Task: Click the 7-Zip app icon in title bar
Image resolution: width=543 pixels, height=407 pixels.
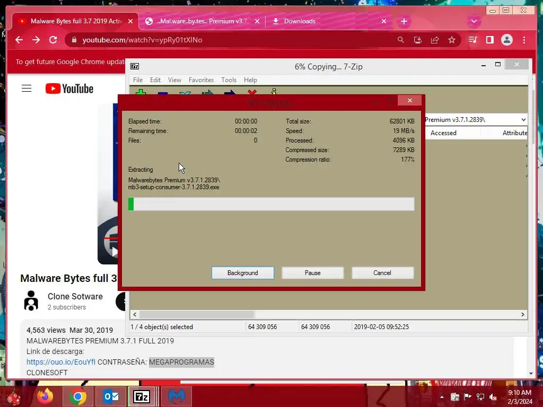Action: (135, 66)
